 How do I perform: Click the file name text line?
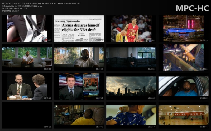[x=41, y=3]
